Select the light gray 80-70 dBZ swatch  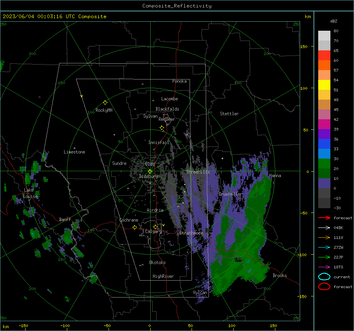[324, 36]
